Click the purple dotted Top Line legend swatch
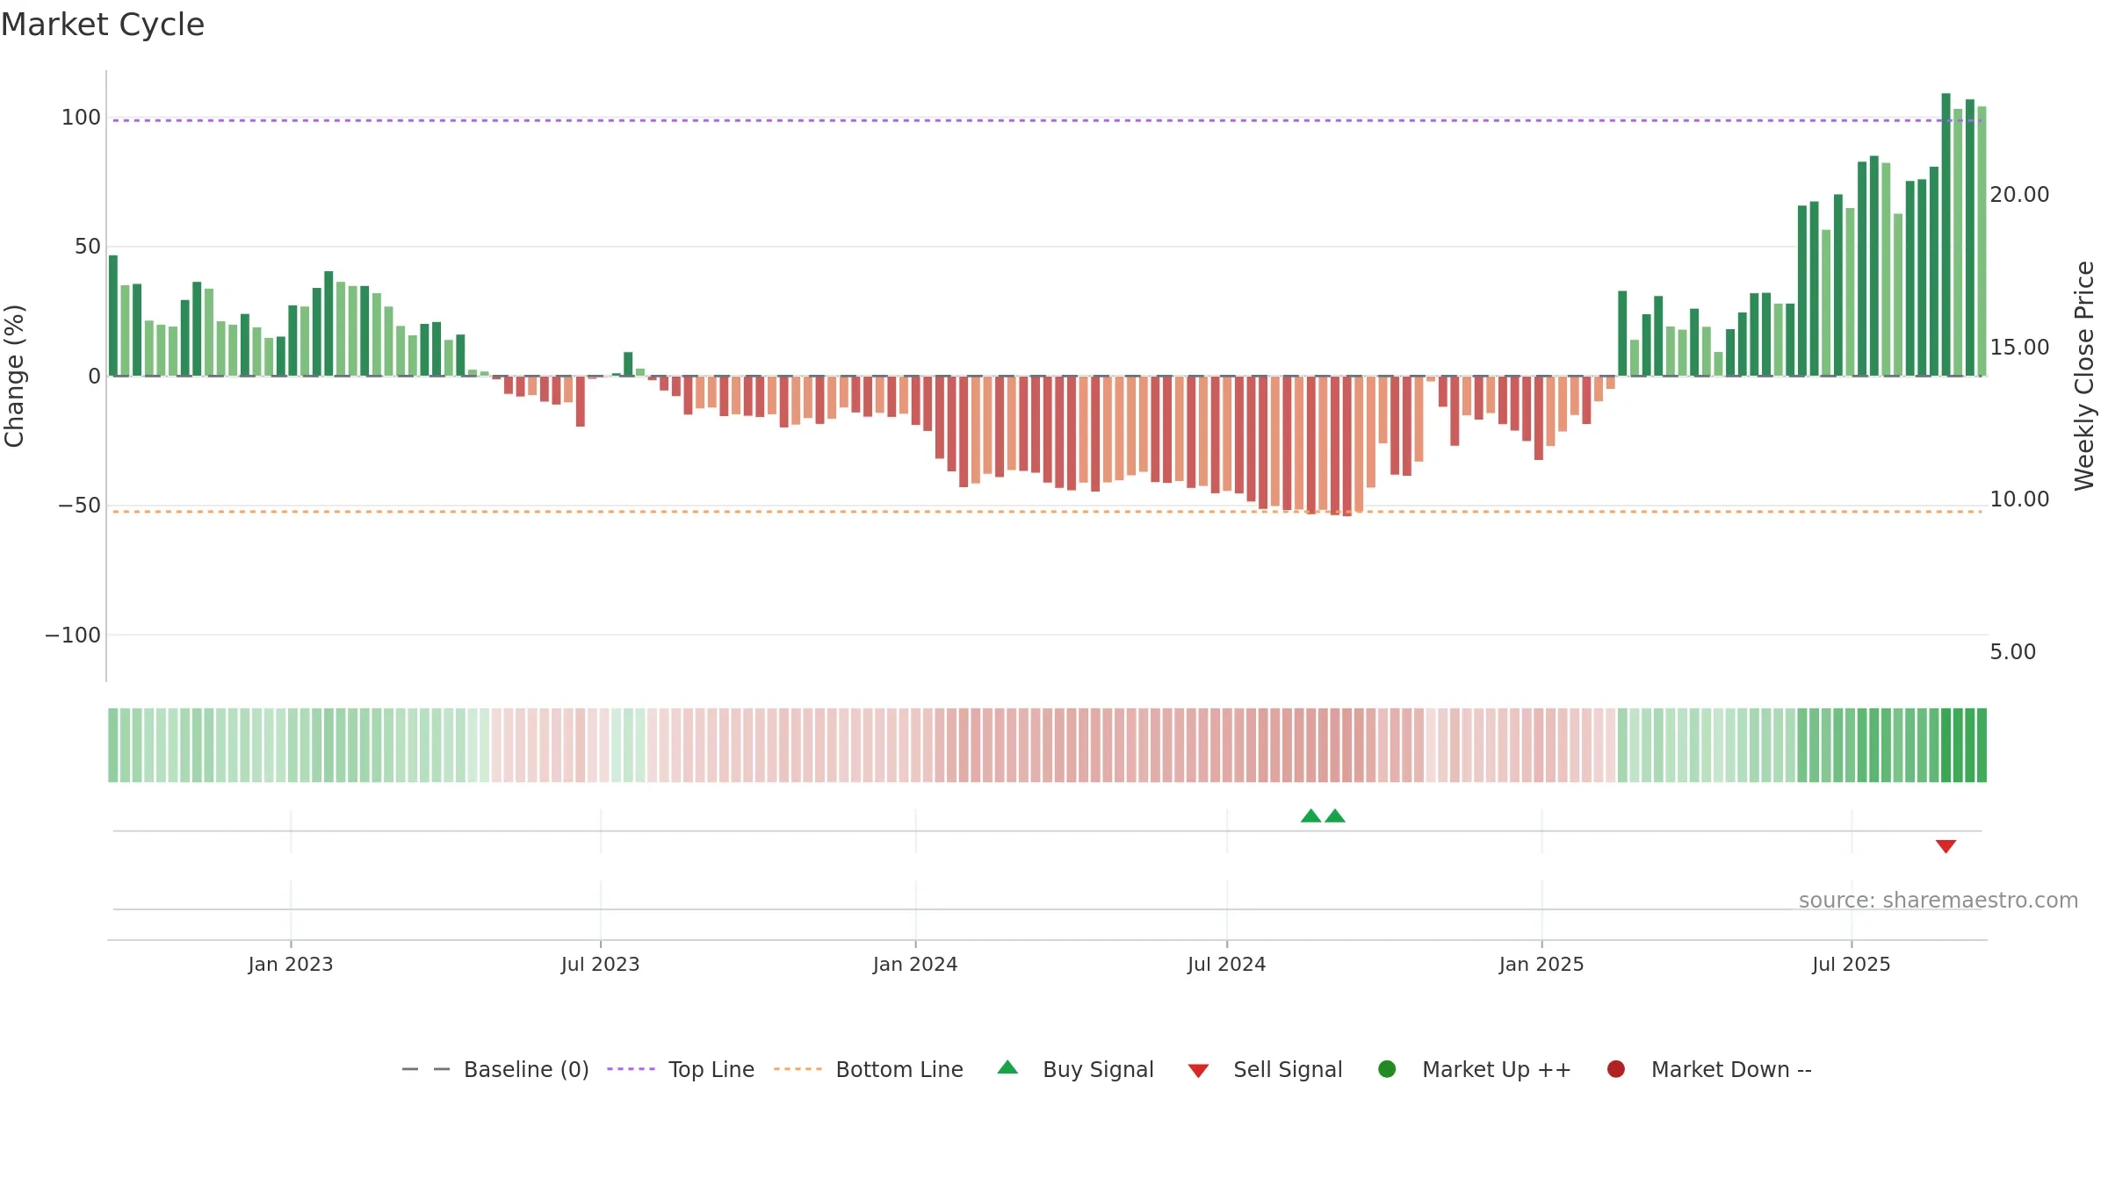This screenshot has height=1185, width=2108. (x=631, y=1069)
